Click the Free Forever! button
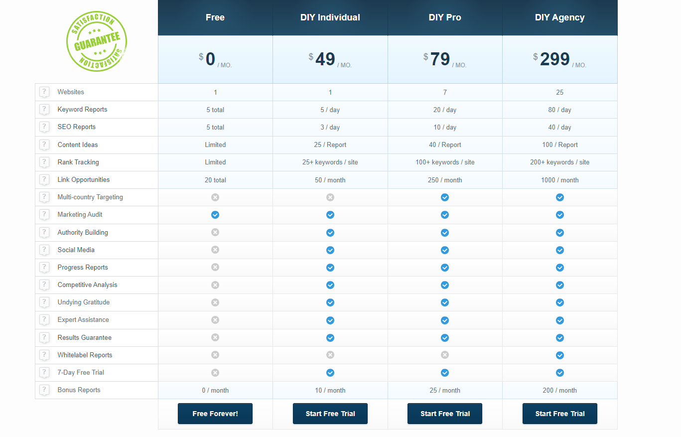681x437 pixels. point(215,414)
